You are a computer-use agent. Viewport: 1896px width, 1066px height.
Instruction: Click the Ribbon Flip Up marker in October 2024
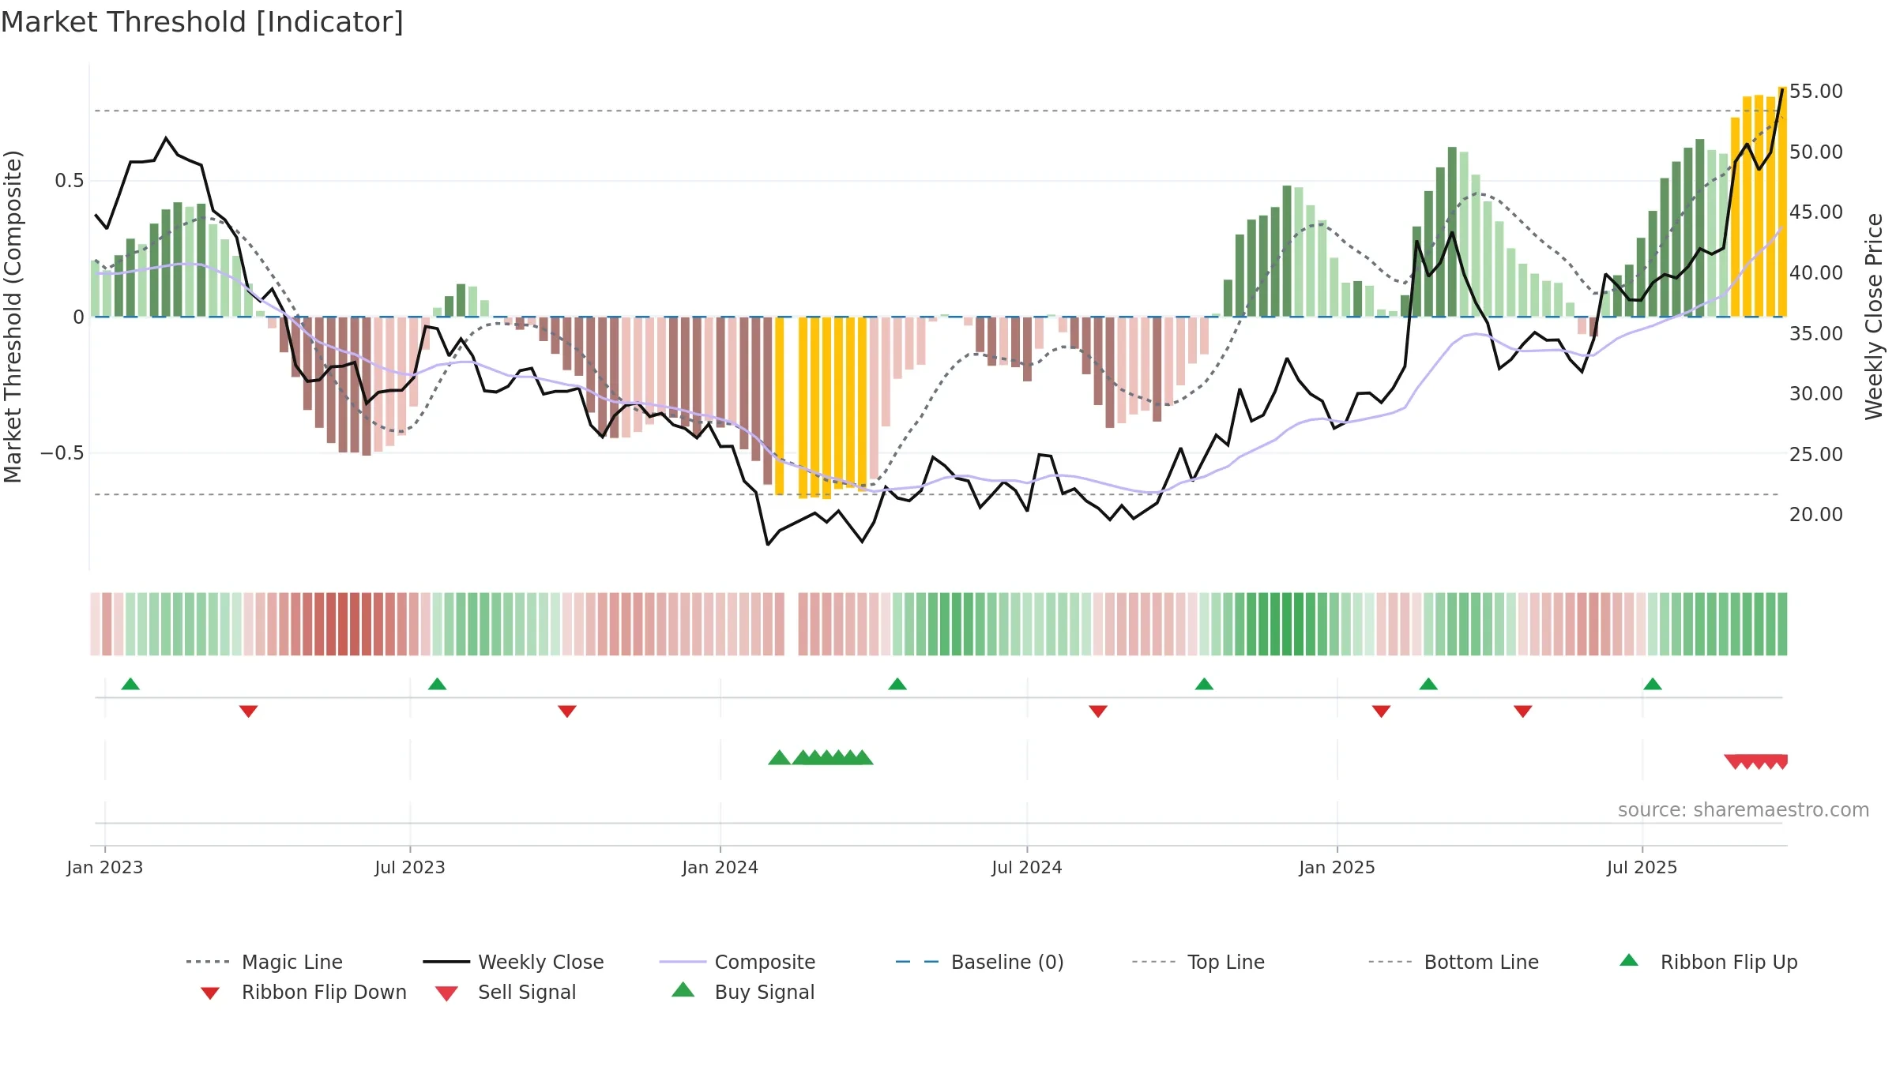(x=1204, y=684)
